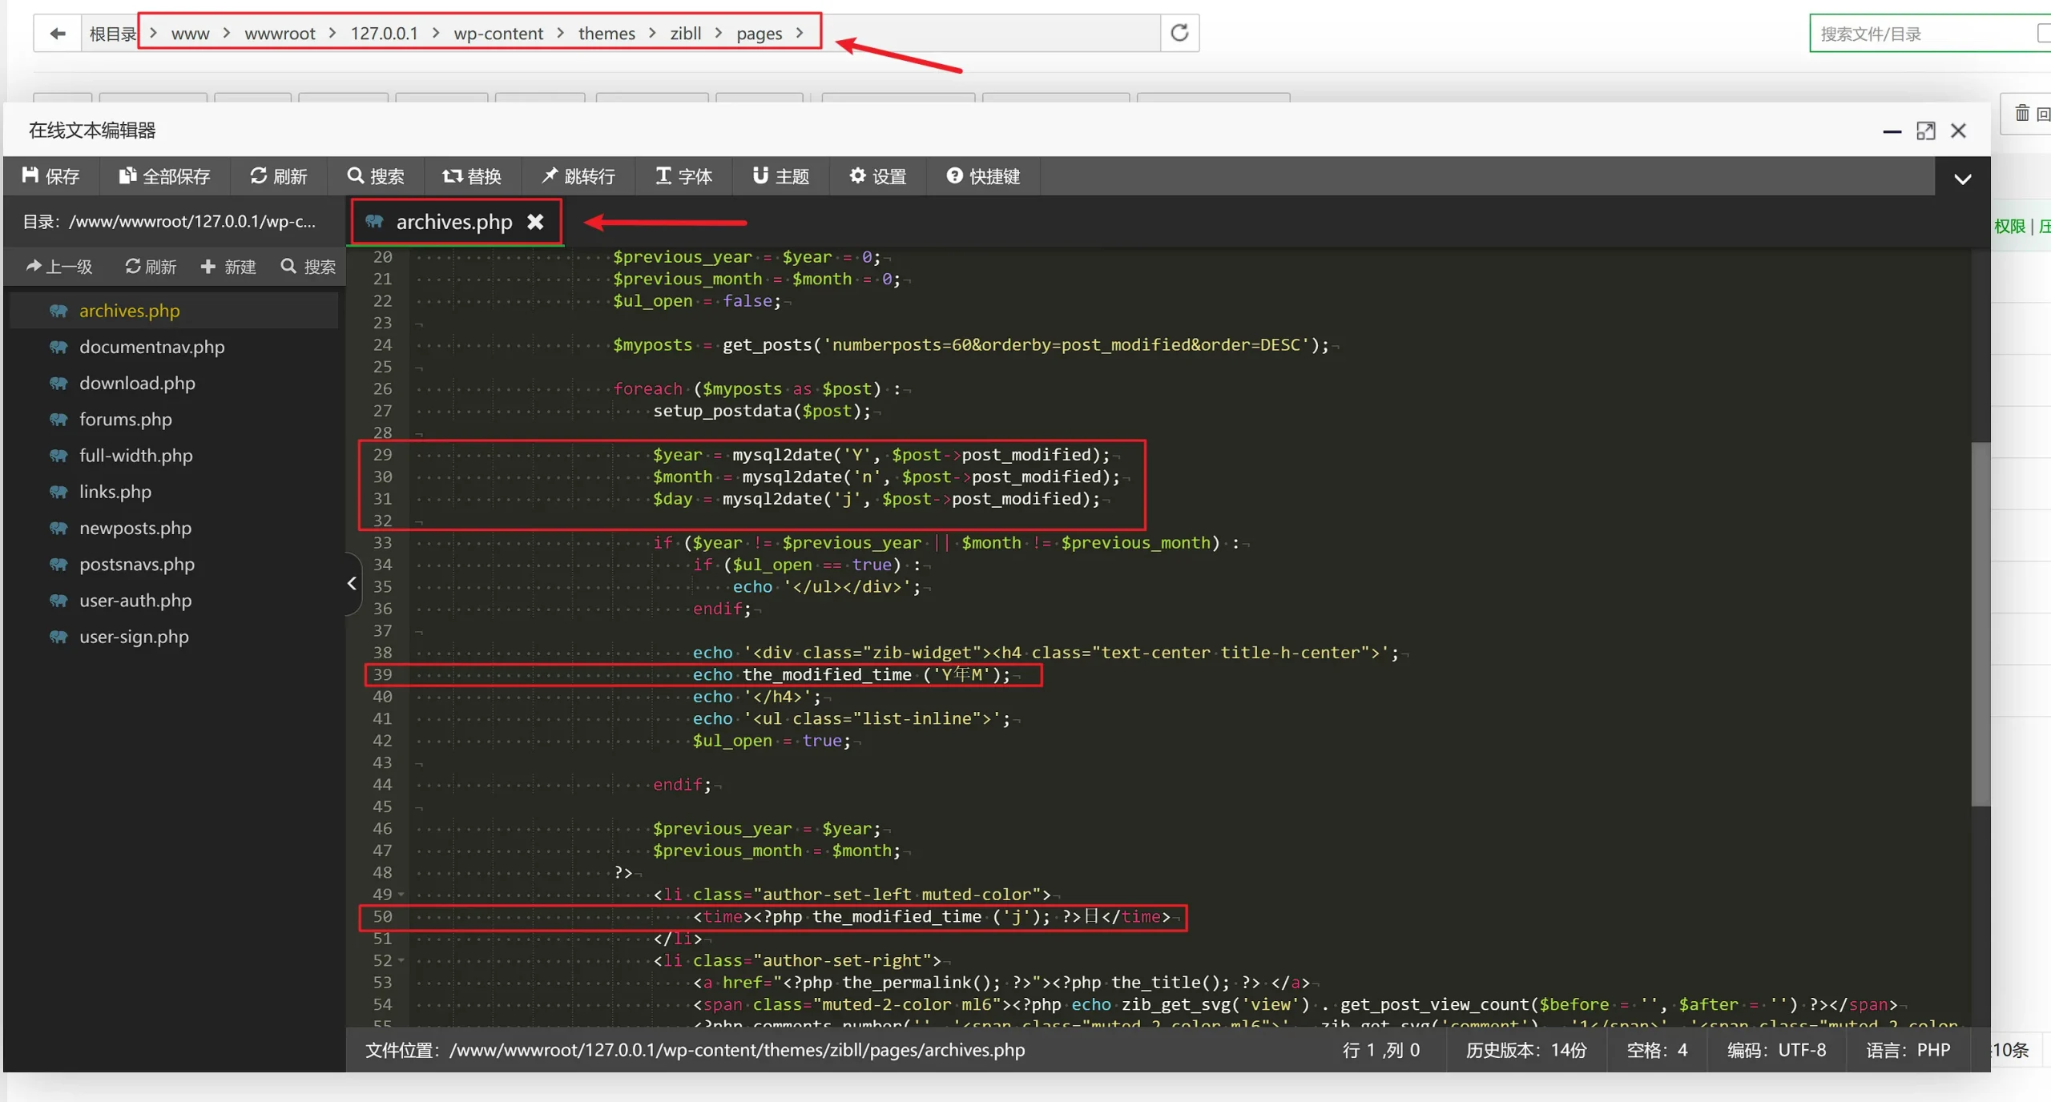Click 行 1 ,列 0 cursor position indicator

1381,1050
